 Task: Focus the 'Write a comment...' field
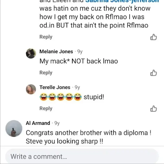[x=82, y=156]
